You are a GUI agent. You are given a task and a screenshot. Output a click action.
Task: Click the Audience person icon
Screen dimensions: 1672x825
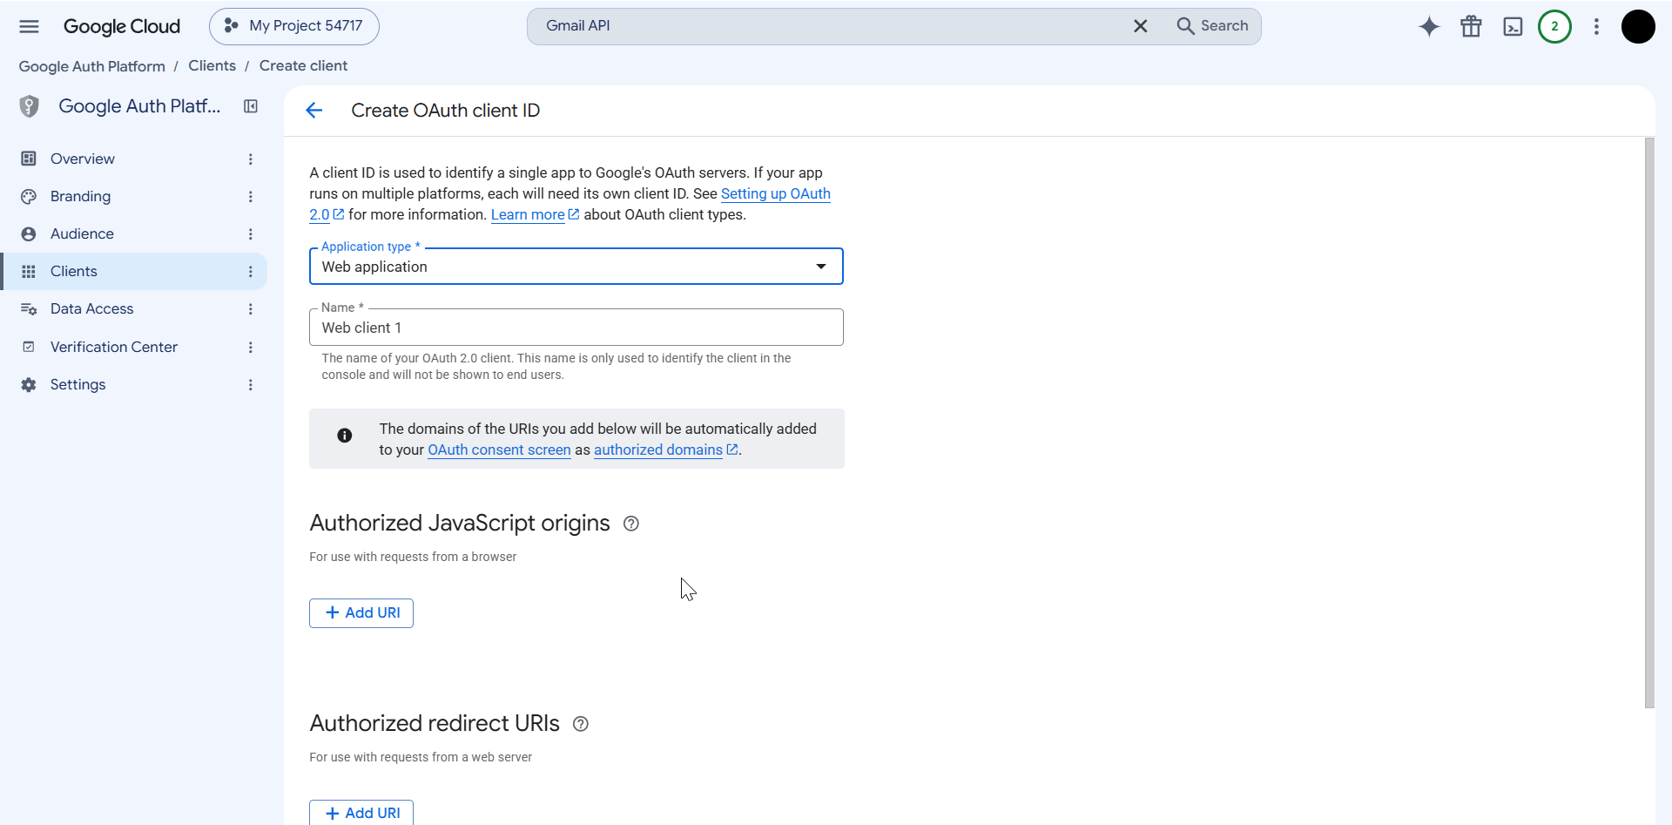click(29, 233)
